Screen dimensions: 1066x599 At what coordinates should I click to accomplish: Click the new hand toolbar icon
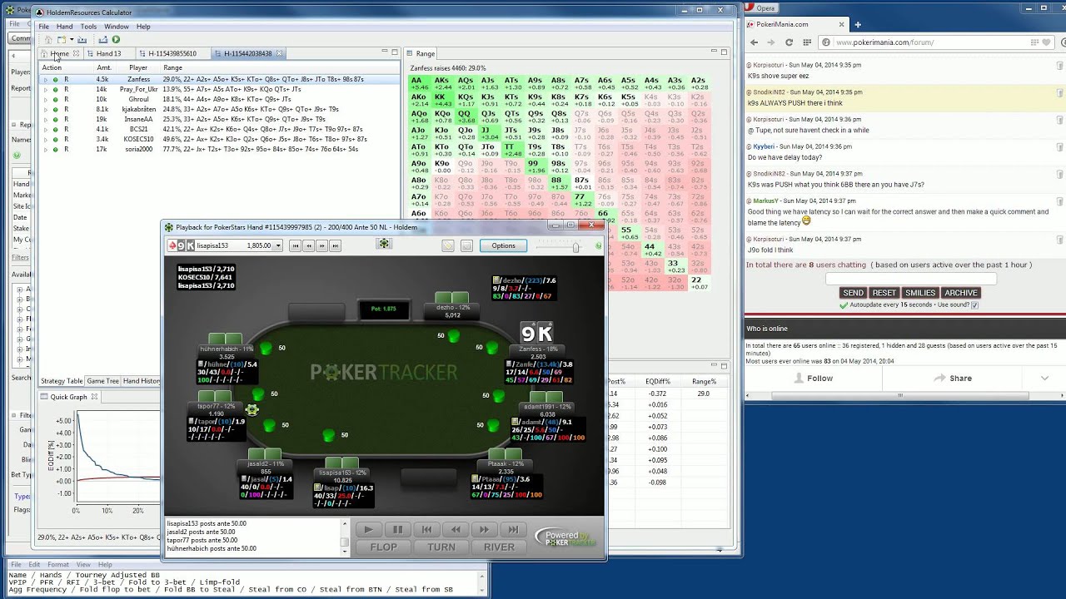tap(62, 40)
